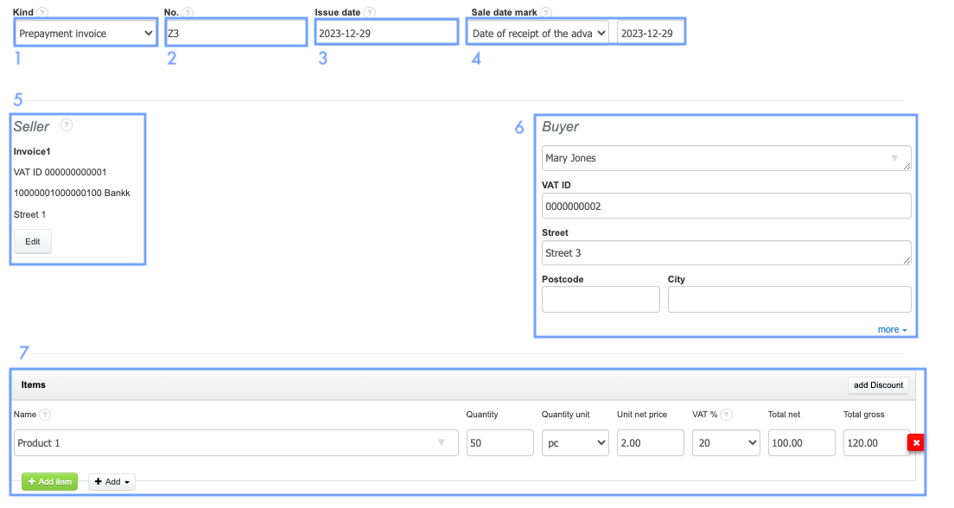Open the VAT % dropdown showing 20
The width and height of the screenshot is (954, 508).
(x=726, y=443)
